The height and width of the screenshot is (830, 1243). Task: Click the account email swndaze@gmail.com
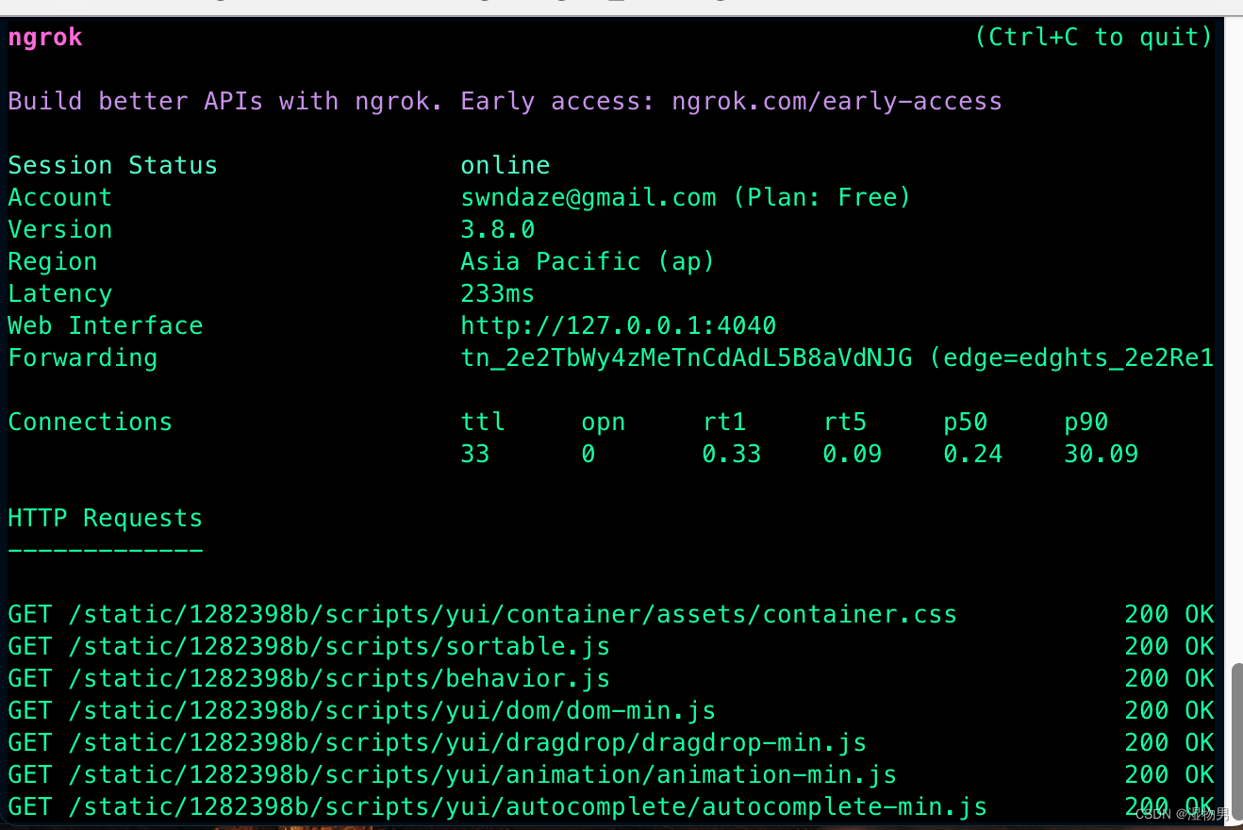[588, 197]
